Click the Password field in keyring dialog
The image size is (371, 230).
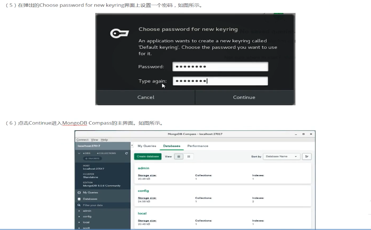[x=220, y=67]
